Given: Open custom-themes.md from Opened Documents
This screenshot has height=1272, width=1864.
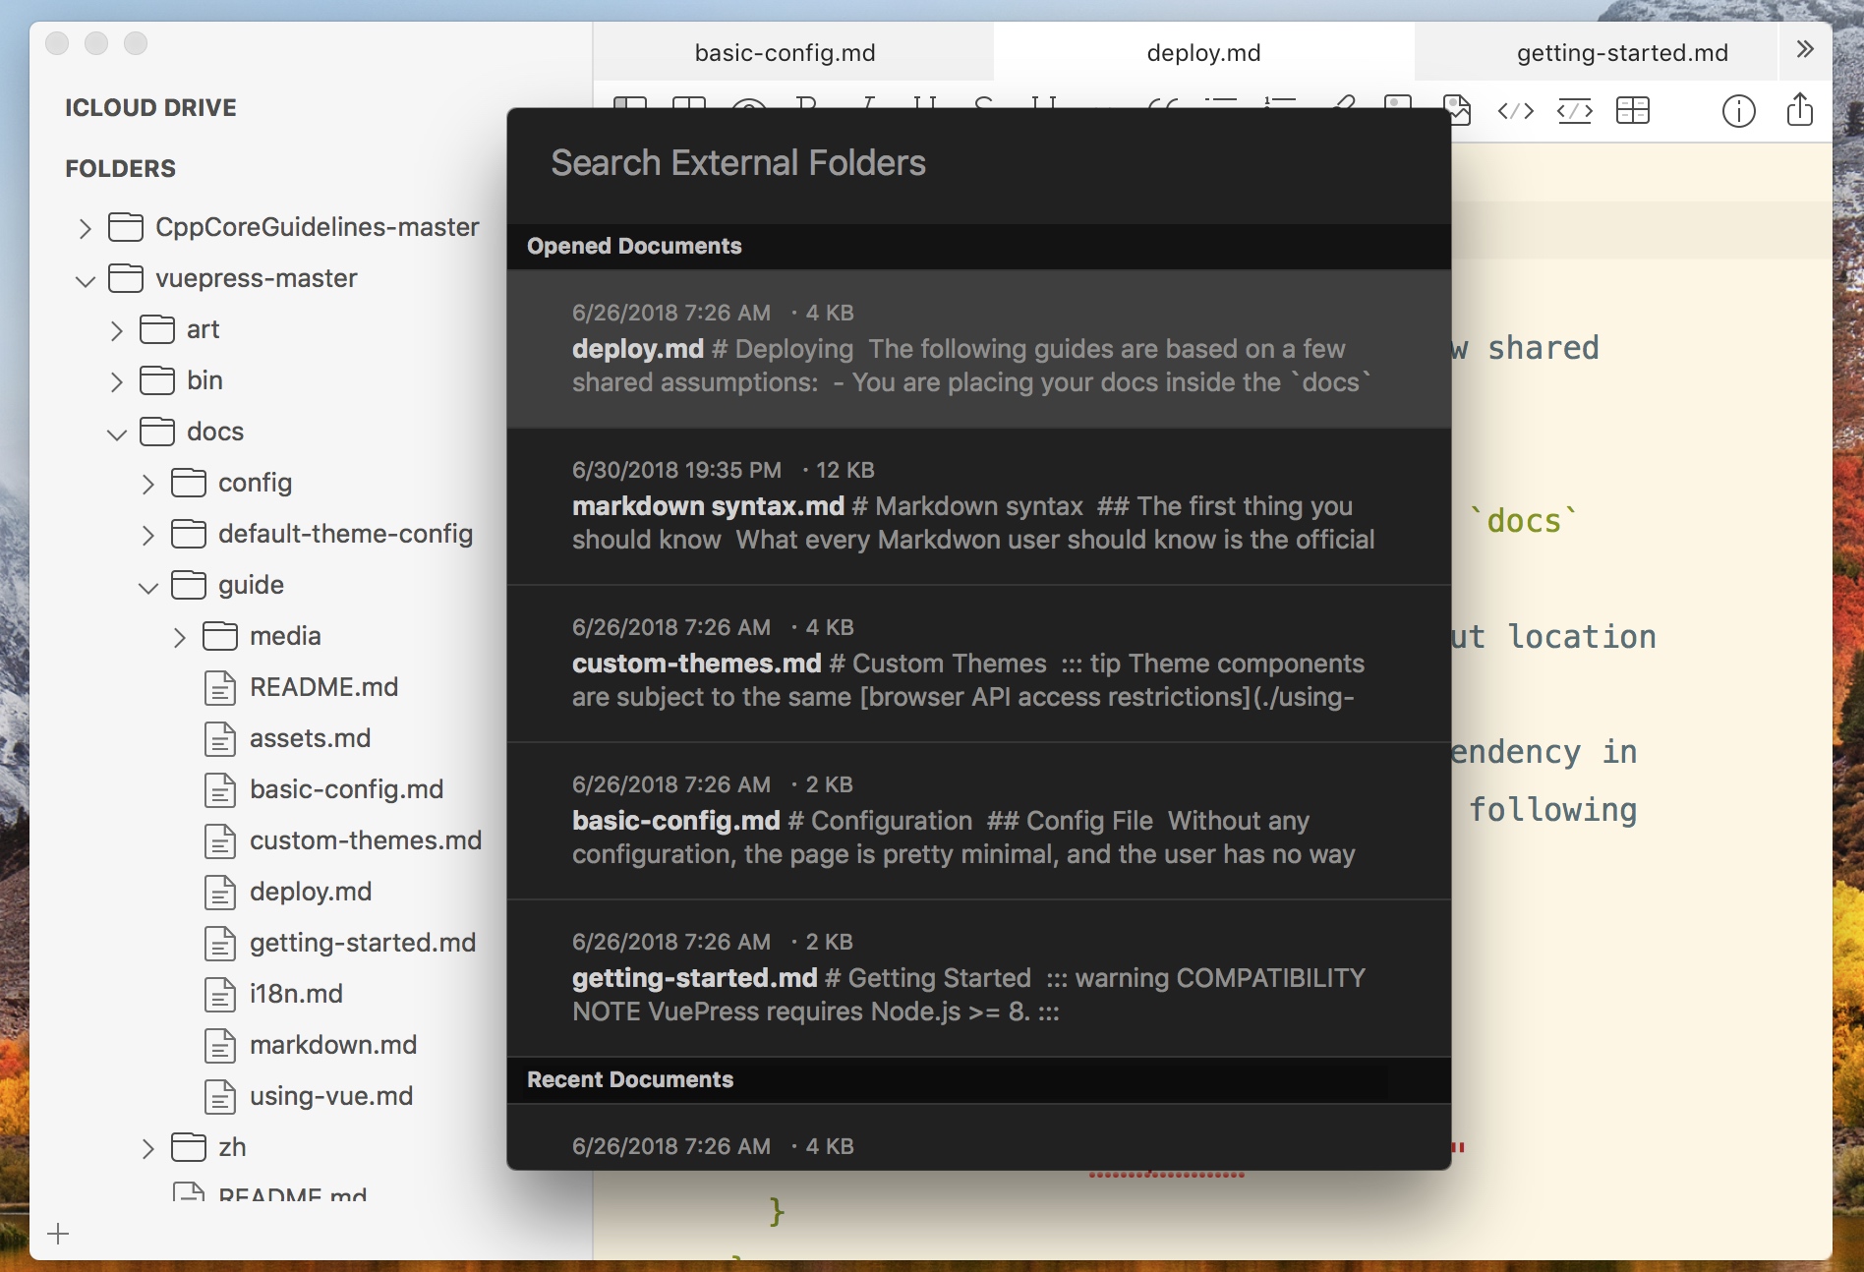Looking at the screenshot, I should pos(977,665).
